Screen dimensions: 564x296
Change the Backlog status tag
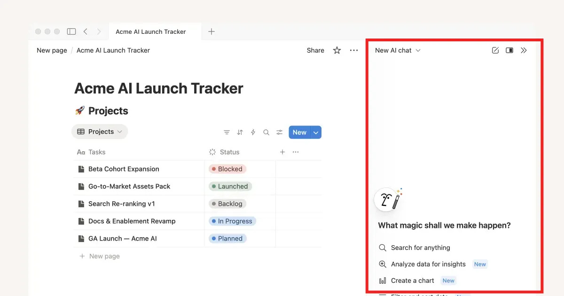coord(227,204)
